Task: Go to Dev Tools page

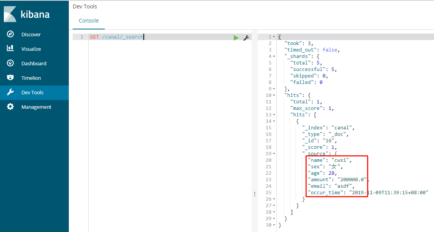Action: tap(33, 92)
